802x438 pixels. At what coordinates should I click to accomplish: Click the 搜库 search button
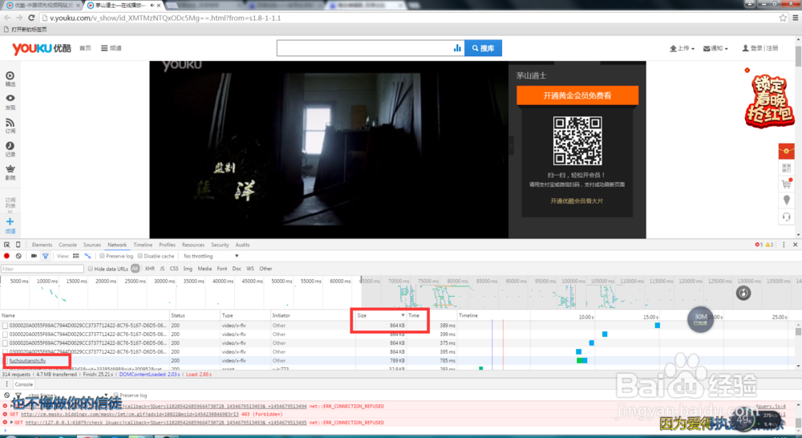pyautogui.click(x=483, y=48)
